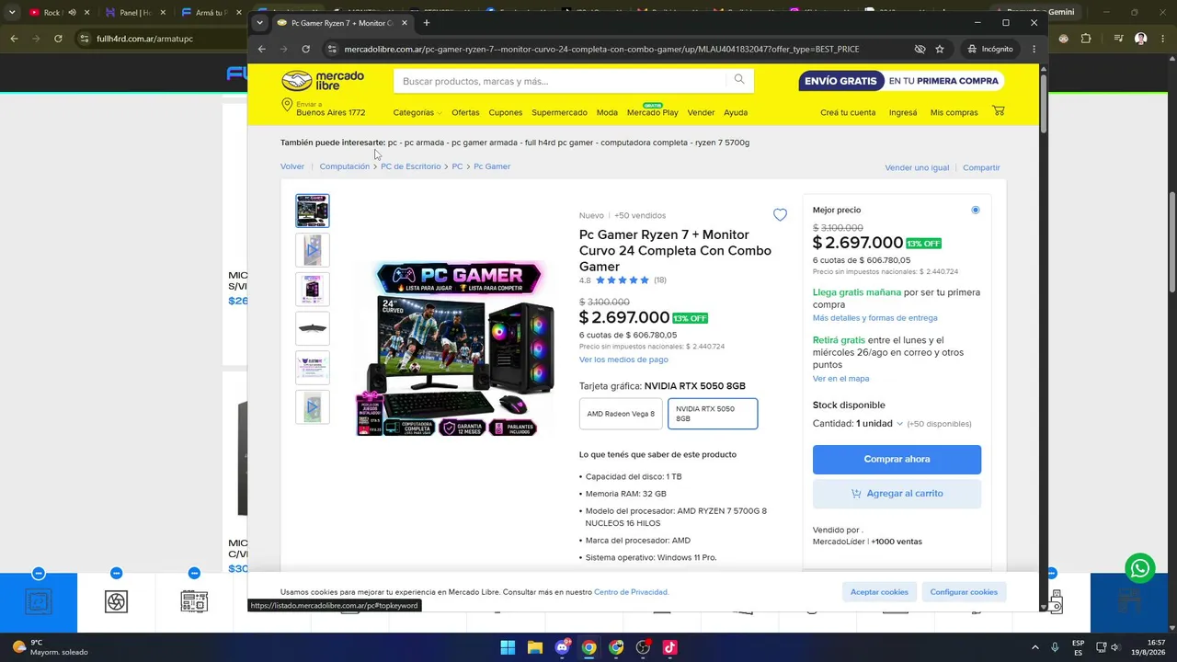Image resolution: width=1177 pixels, height=662 pixels.
Task: Click the profile avatar in background Chrome window
Action: point(1140,39)
